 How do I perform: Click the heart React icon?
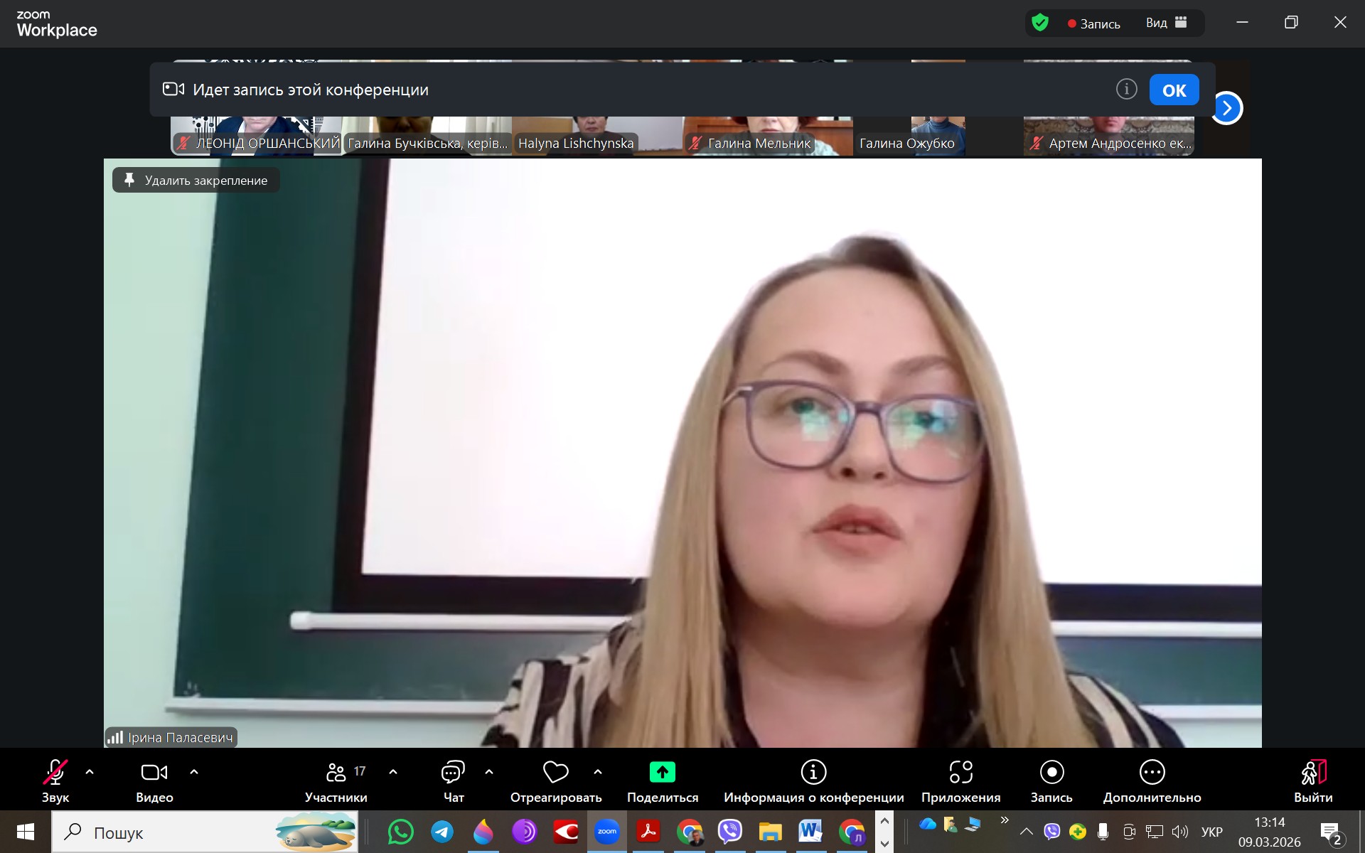tap(555, 772)
